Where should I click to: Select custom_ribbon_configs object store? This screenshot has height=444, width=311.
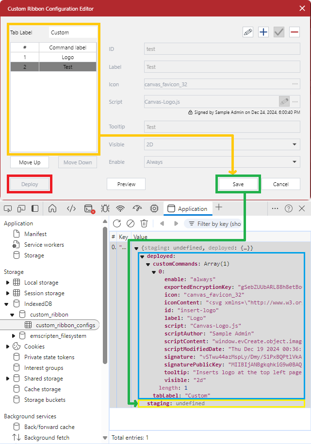point(65,325)
